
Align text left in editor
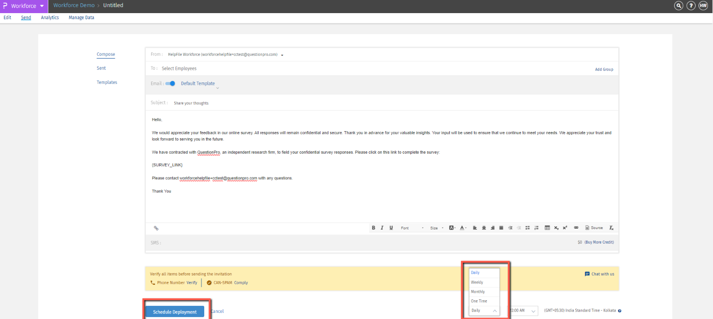[475, 228]
